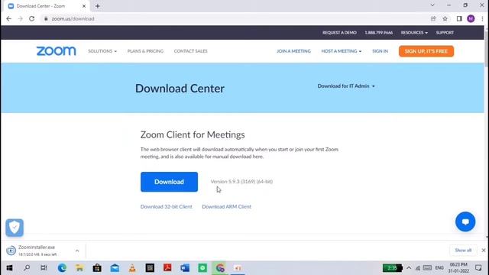Screen dimensions: 489x275
Task: Open Plans & Pricing page
Action: 145,51
